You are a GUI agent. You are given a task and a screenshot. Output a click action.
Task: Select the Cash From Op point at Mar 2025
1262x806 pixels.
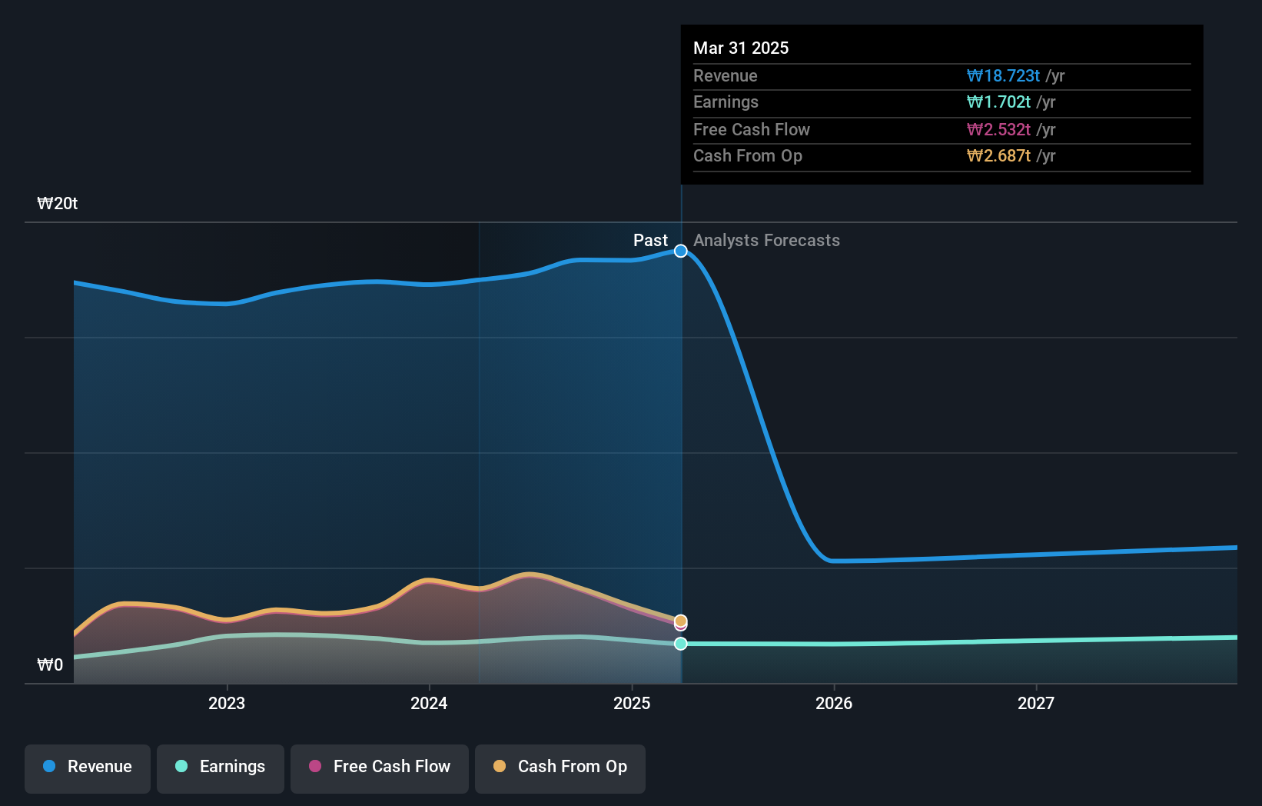(681, 620)
